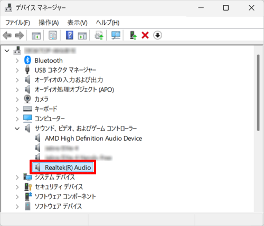Viewport: 264px width, 226px height.
Task: Click the コンピューター monitor icon
Action: coord(27,119)
